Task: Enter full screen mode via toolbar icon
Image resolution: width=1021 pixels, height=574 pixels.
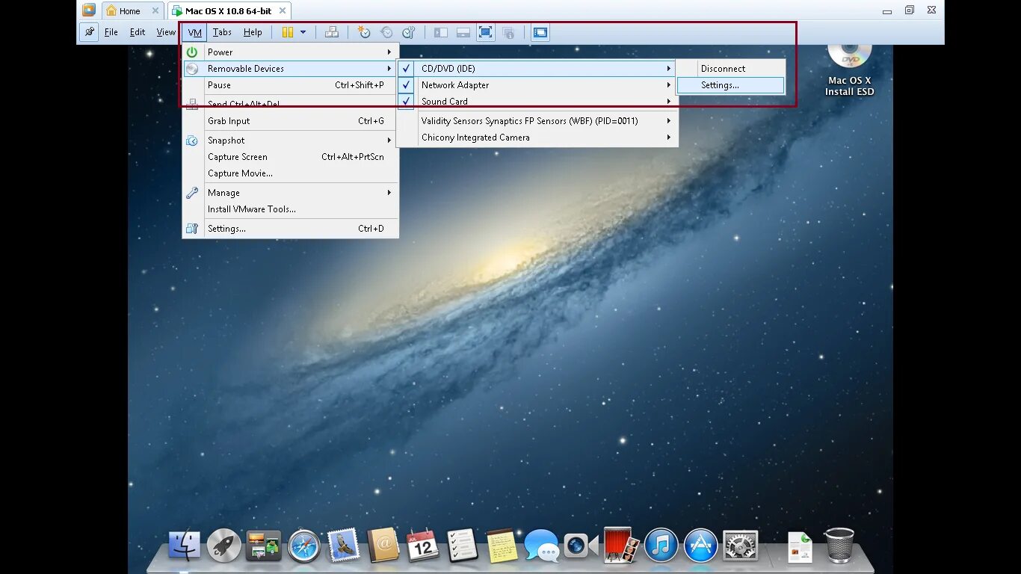Action: pyautogui.click(x=486, y=32)
